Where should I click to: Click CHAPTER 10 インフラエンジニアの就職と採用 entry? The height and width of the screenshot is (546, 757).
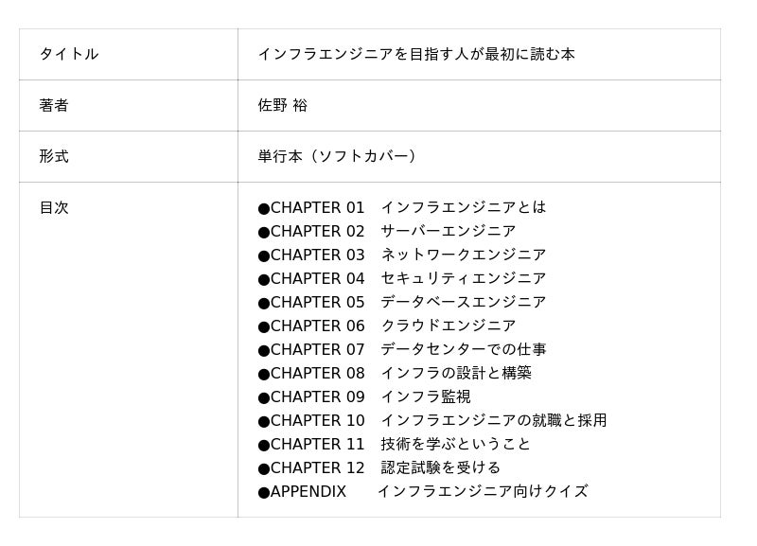coord(432,420)
